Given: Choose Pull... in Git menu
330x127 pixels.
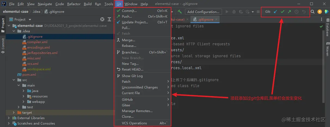Looking at the screenshot, I should [x=143, y=28].
